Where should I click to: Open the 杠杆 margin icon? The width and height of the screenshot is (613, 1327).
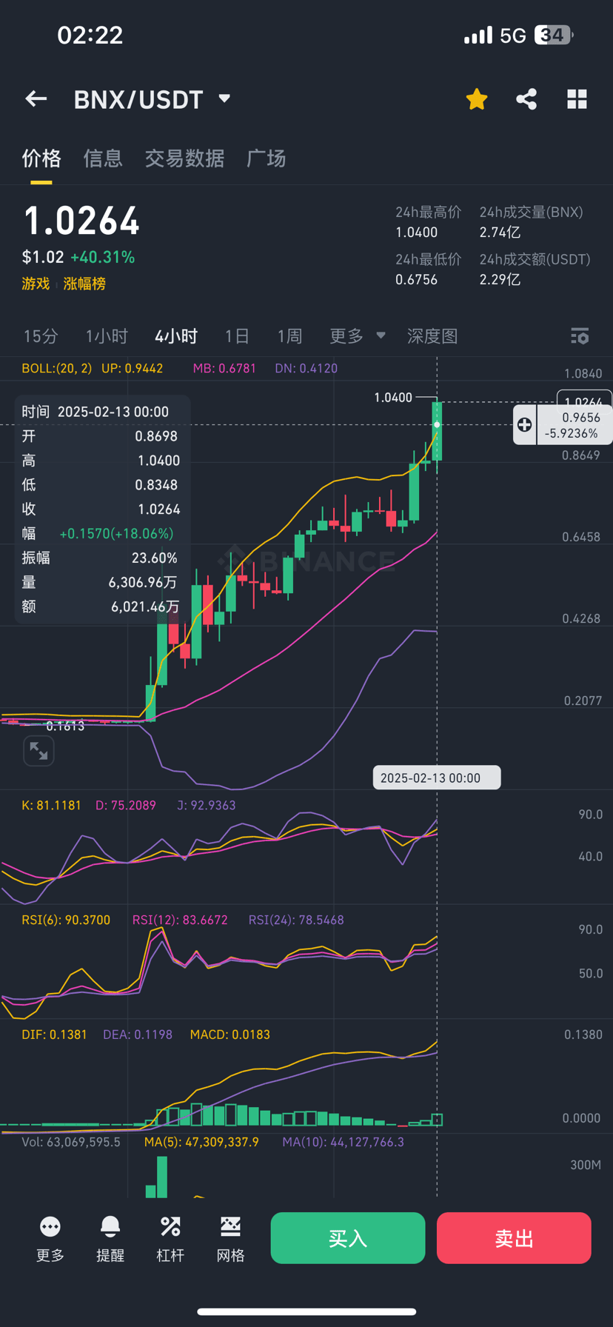click(170, 1239)
